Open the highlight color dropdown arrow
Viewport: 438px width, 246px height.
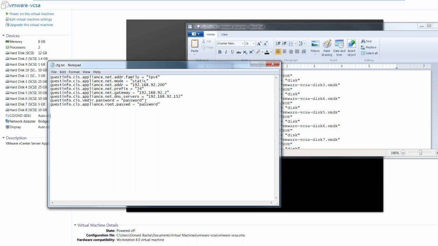(x=262, y=52)
